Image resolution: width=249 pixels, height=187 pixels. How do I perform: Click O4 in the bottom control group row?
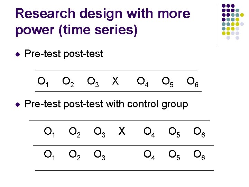click(149, 156)
